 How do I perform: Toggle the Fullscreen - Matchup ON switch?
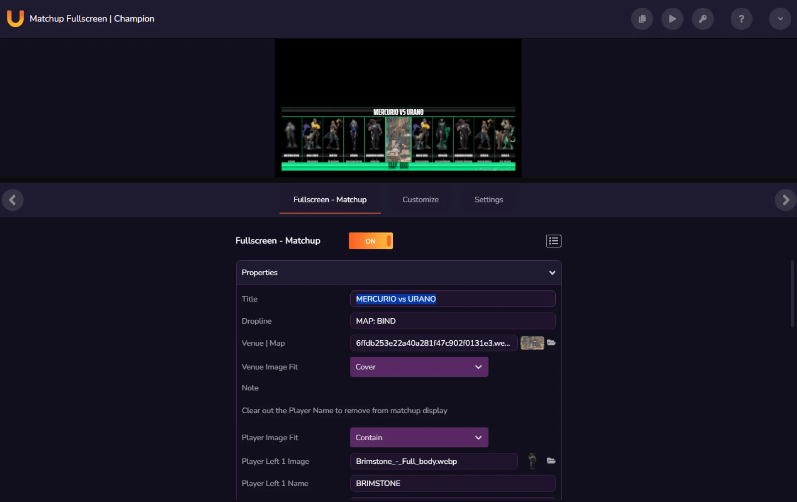pos(371,241)
